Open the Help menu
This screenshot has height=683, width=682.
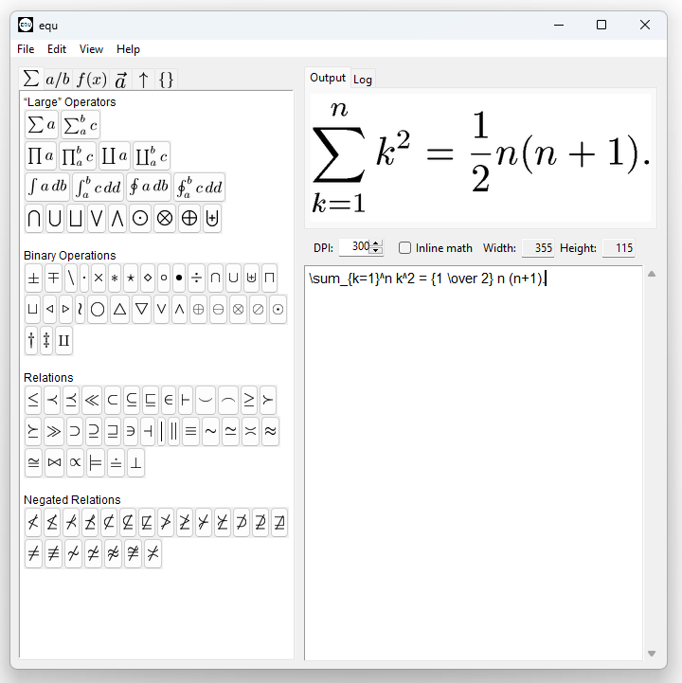pos(128,49)
